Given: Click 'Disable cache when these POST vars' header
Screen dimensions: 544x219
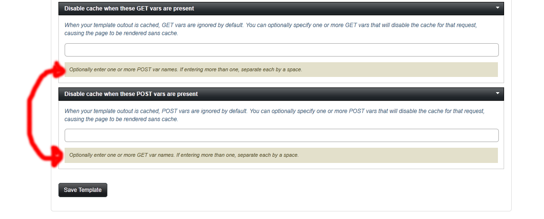Looking at the screenshot, I should pos(131,94).
